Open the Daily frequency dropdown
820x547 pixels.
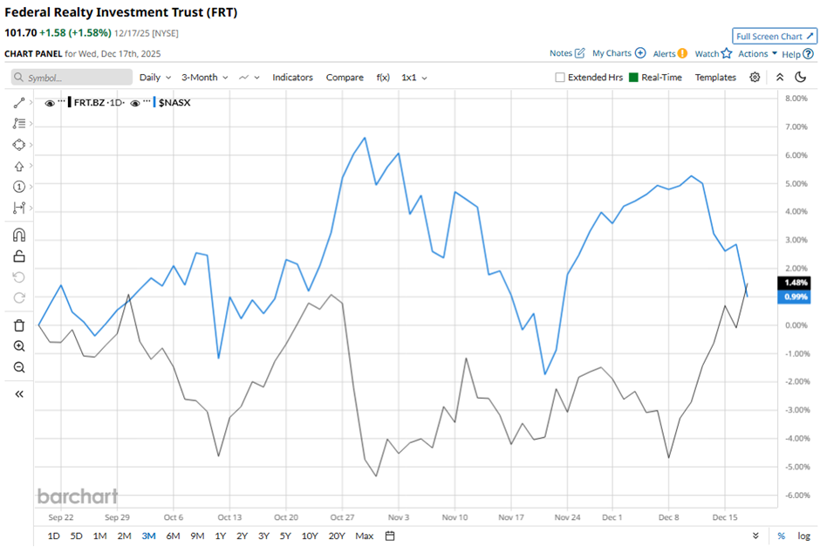click(x=155, y=78)
